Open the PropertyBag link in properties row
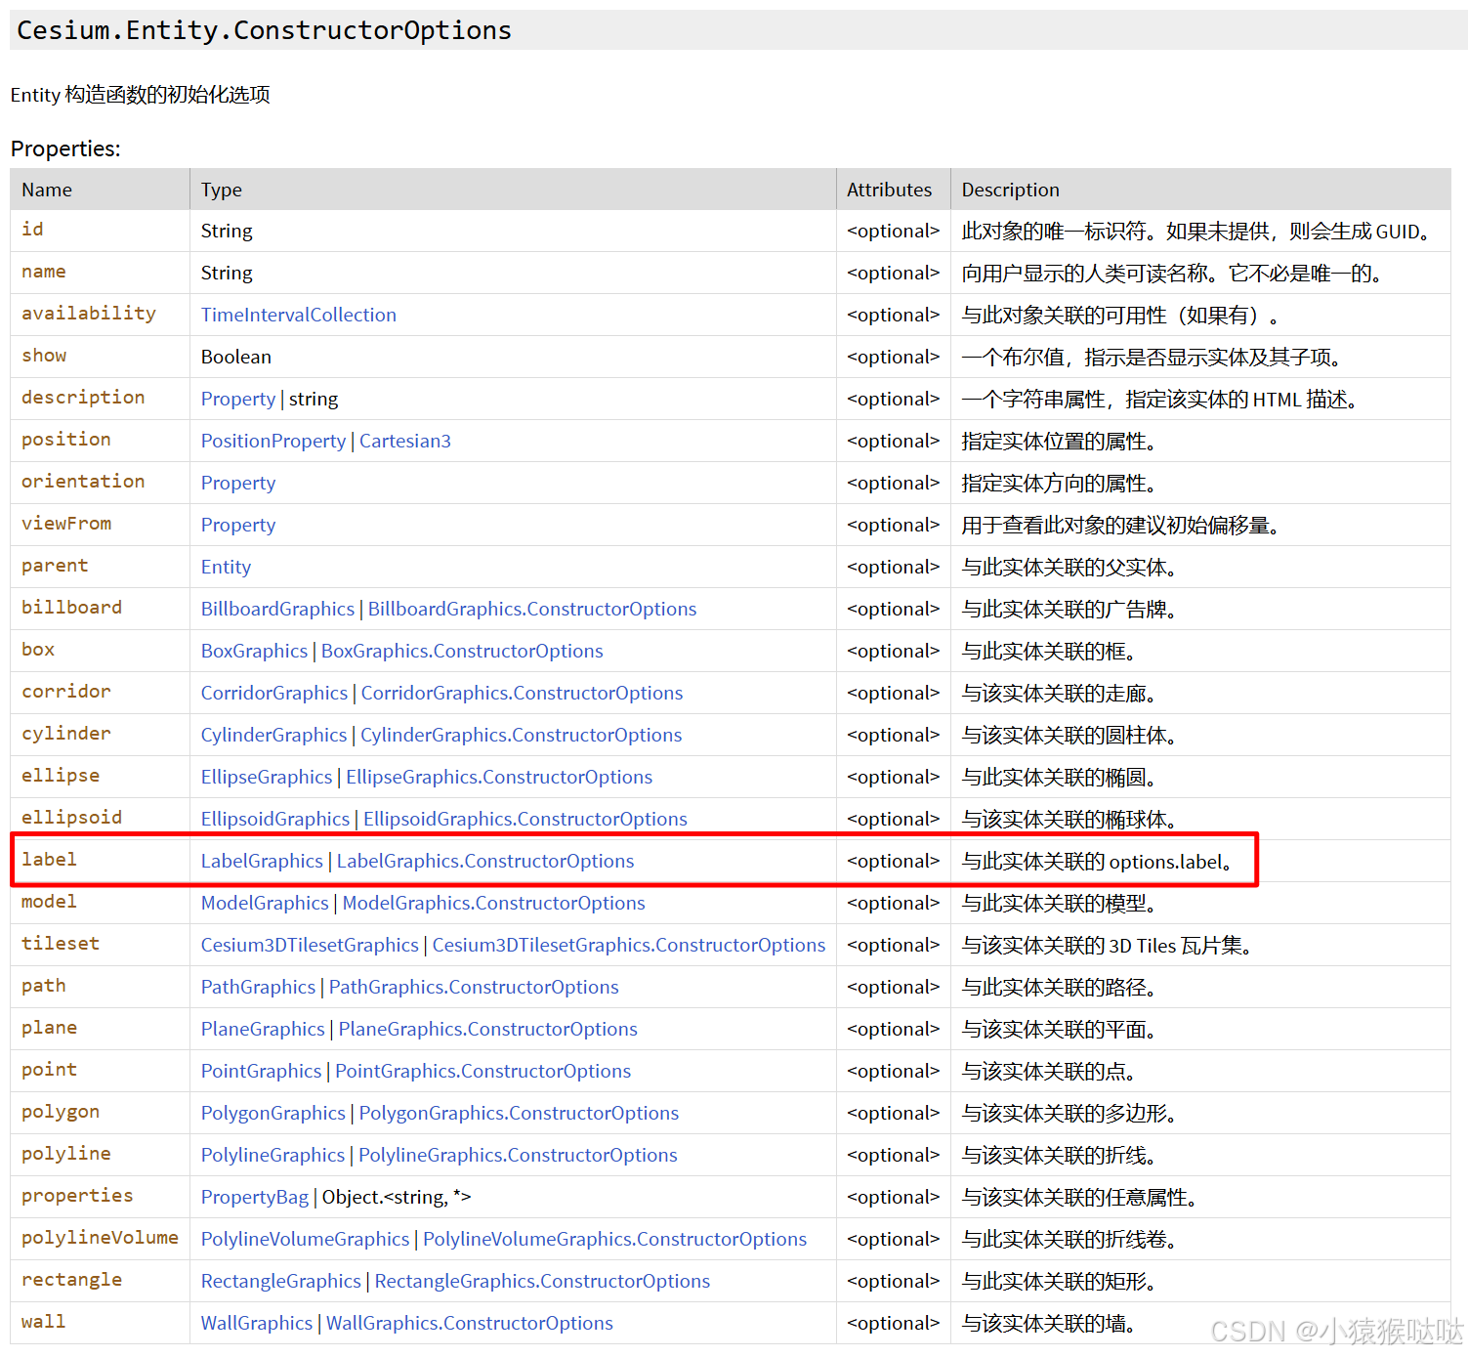 [254, 1197]
